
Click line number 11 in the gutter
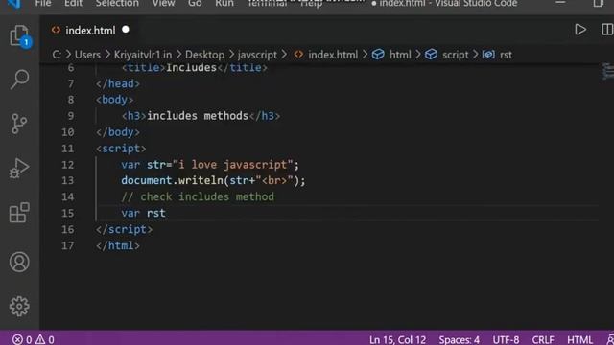click(68, 149)
